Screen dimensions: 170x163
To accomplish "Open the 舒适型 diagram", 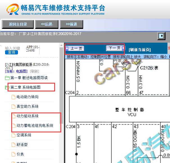I will pos(22,144).
